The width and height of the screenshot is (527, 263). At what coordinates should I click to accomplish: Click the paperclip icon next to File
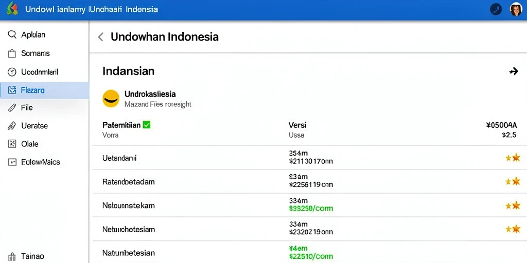point(12,108)
